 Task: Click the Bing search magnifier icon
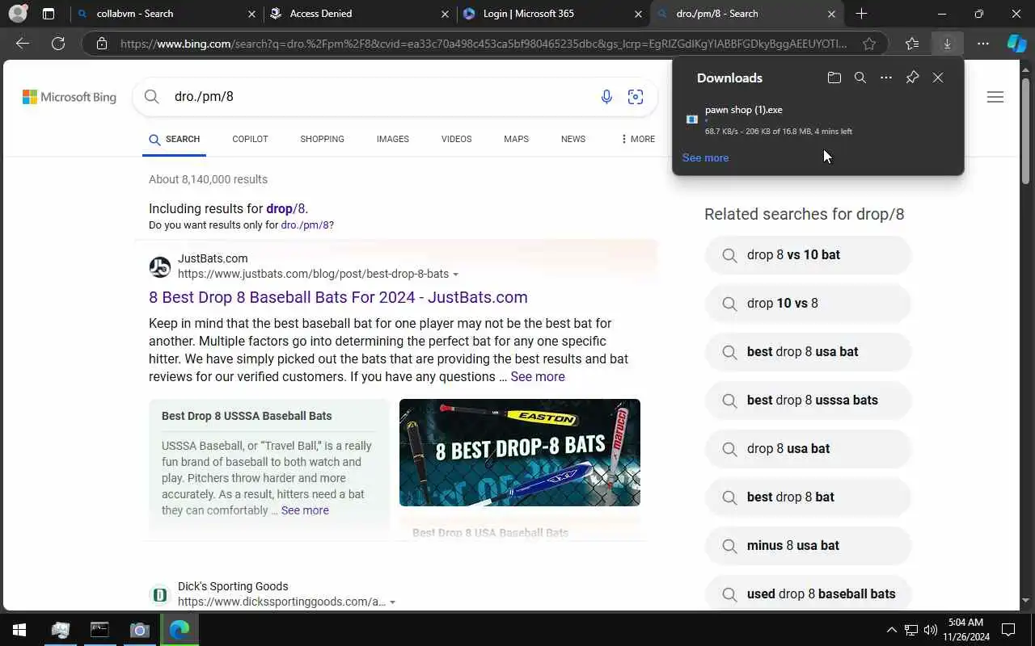152,97
